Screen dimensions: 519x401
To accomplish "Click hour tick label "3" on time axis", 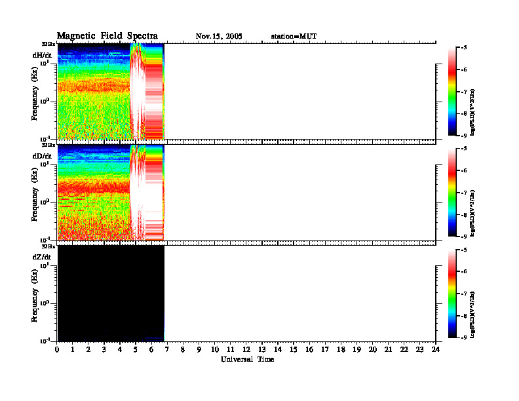I will [104, 349].
